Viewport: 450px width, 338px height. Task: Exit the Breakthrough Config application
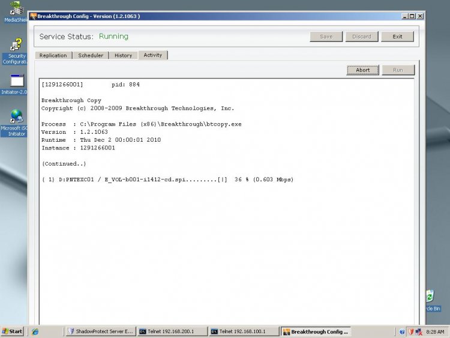[397, 37]
